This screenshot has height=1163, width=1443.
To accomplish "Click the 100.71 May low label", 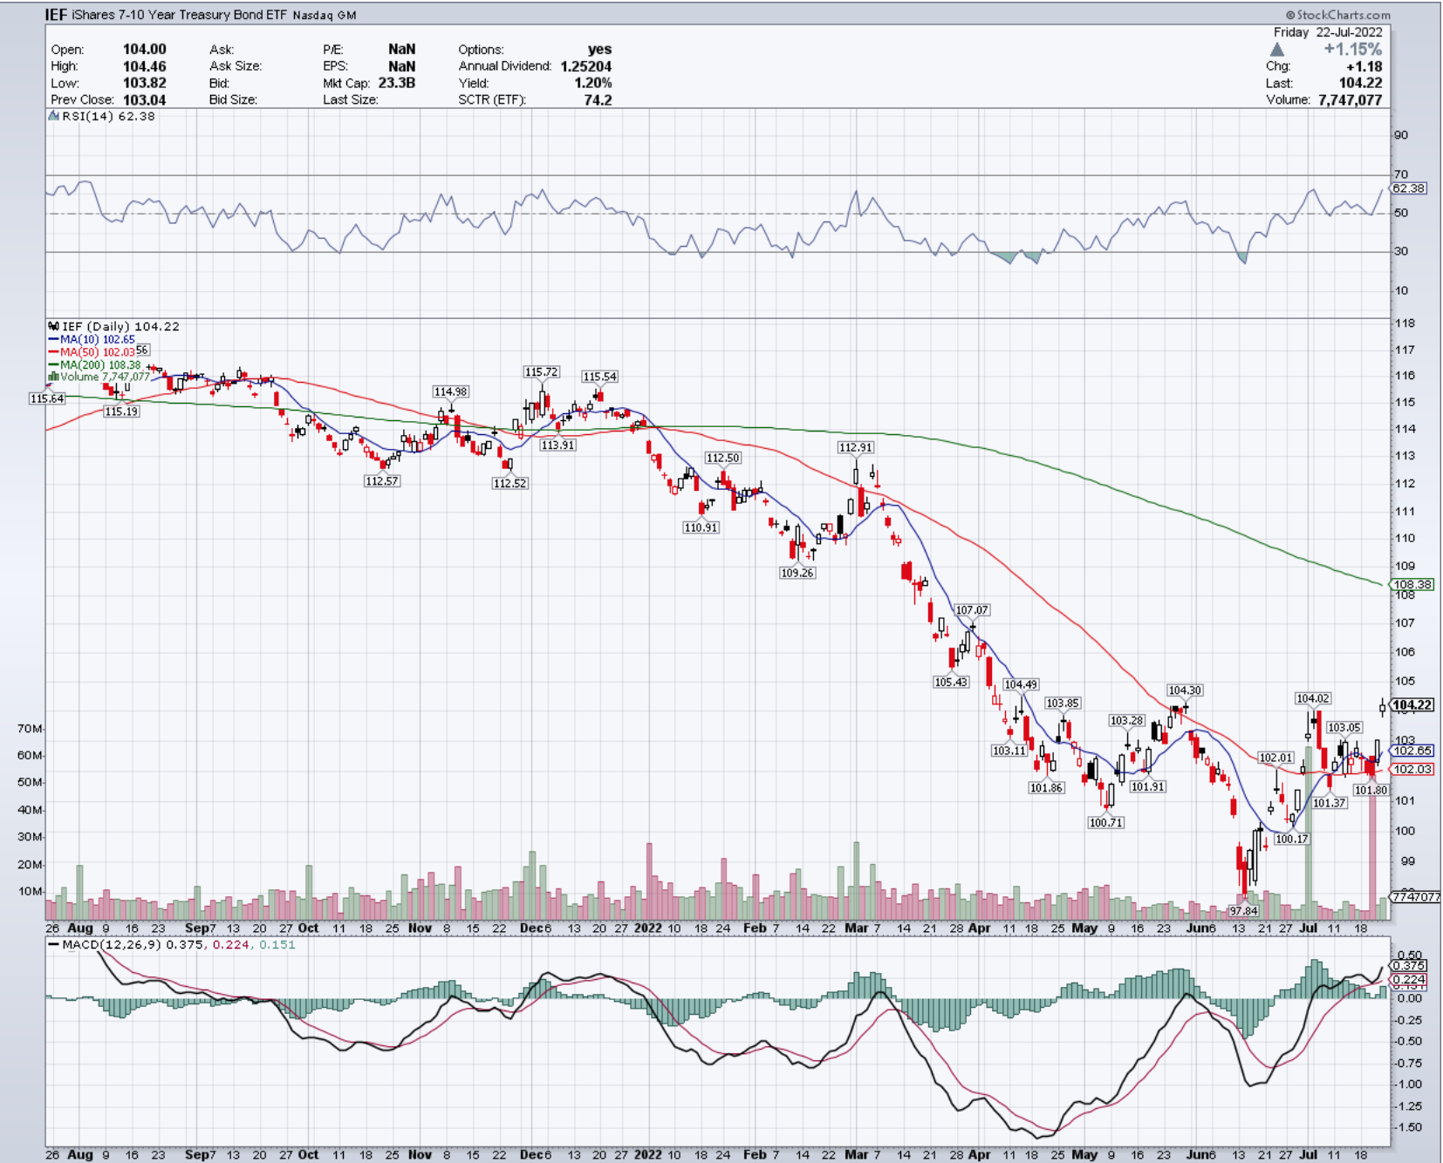I will point(1105,822).
